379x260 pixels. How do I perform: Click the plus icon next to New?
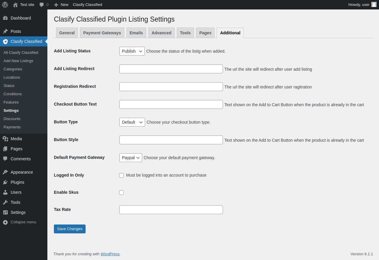coord(56,5)
